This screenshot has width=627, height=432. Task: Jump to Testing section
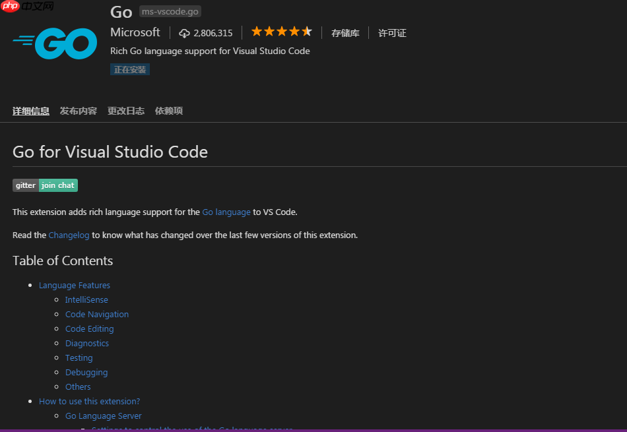point(79,358)
